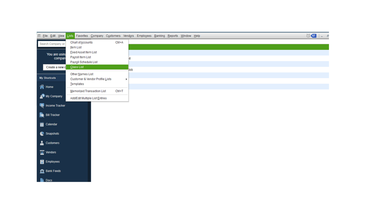Click the Bill Tracker label

click(x=53, y=115)
